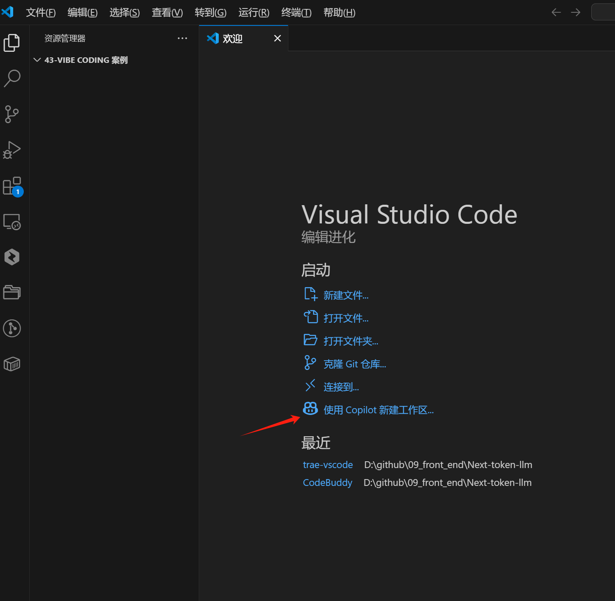Open the circular git graph icon
The image size is (615, 601).
click(12, 328)
